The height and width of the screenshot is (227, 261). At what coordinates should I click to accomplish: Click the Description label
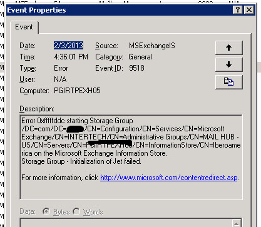[37, 109]
